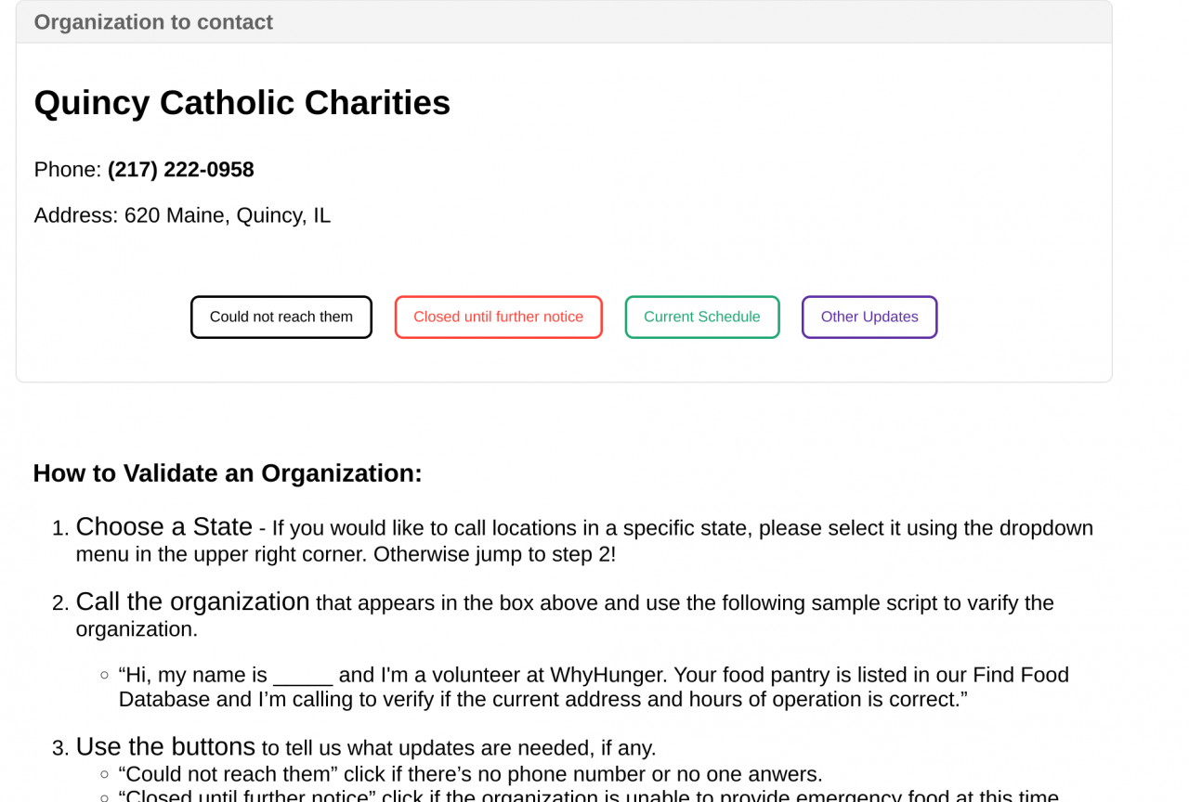Click the Quincy Catholic Charities heading
This screenshot has width=1189, height=802.
point(242,102)
